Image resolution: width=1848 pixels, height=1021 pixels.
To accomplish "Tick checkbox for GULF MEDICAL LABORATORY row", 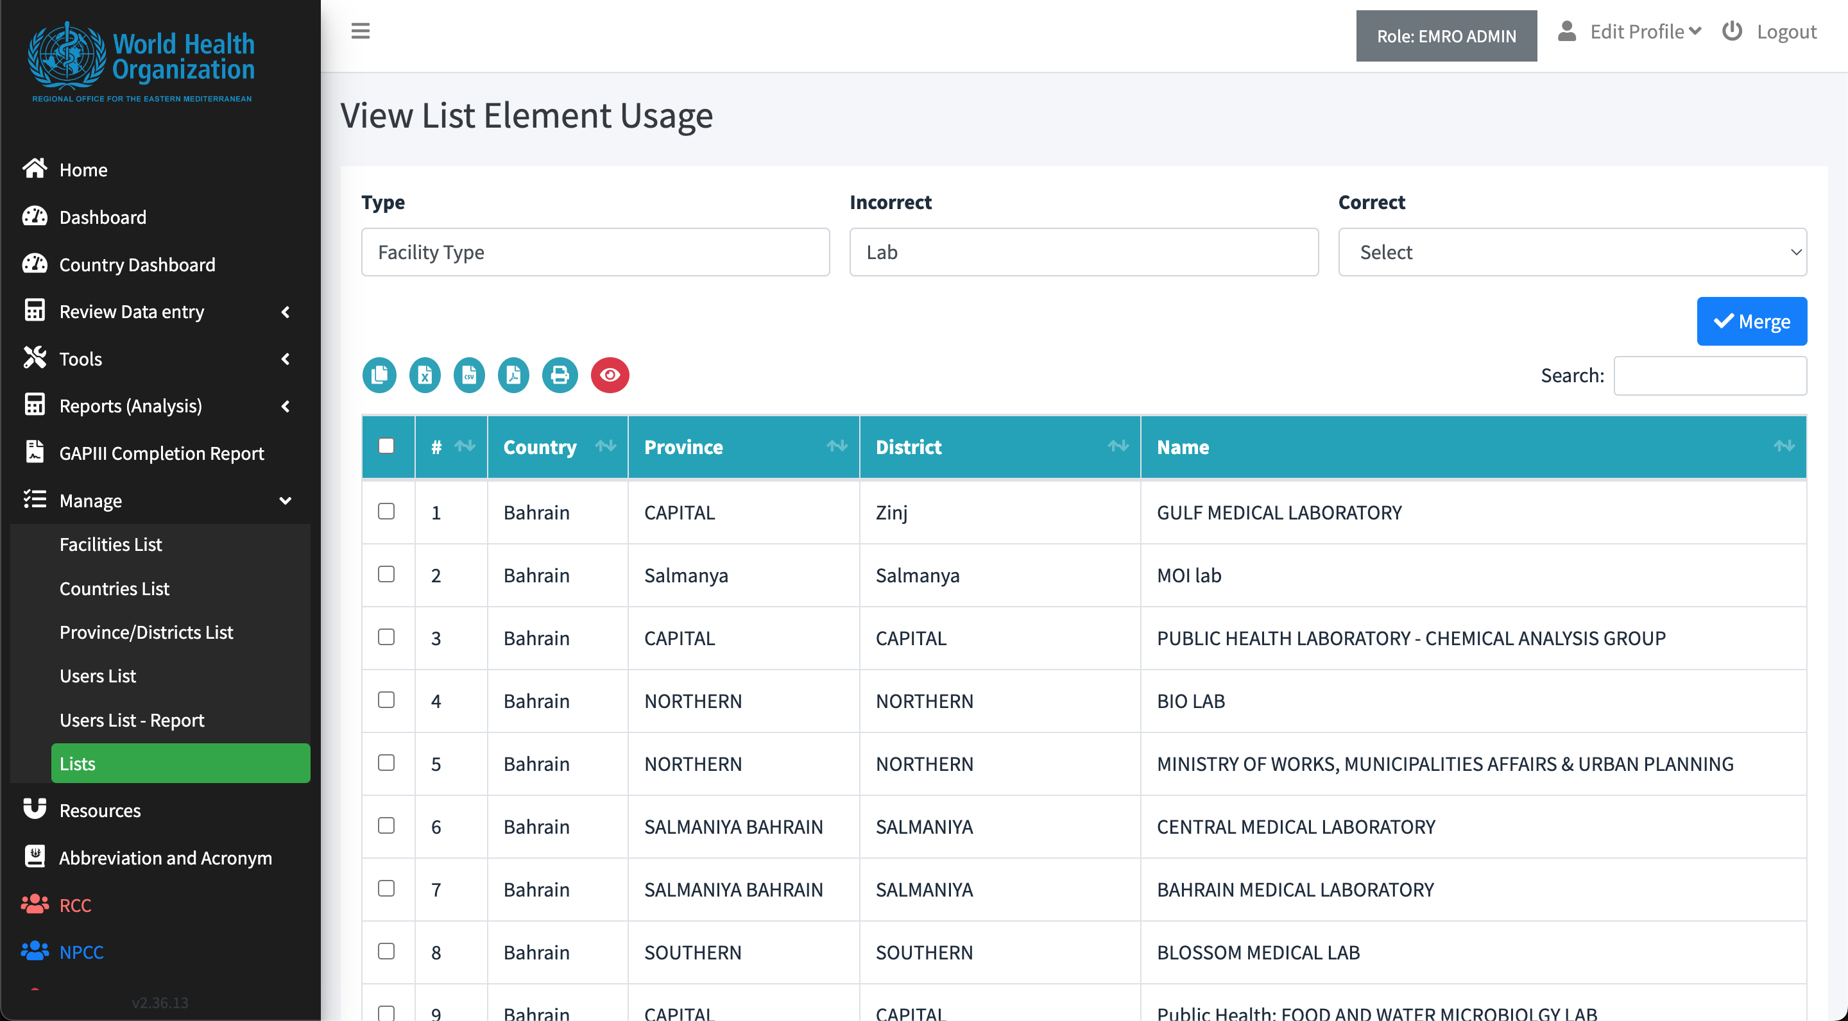I will click(x=386, y=511).
